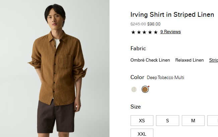Select the partially visible size after M

click(213, 121)
